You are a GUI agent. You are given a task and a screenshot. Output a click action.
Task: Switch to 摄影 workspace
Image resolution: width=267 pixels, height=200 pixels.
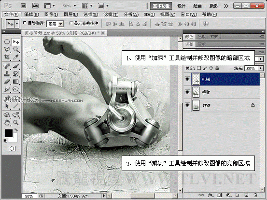point(213,6)
